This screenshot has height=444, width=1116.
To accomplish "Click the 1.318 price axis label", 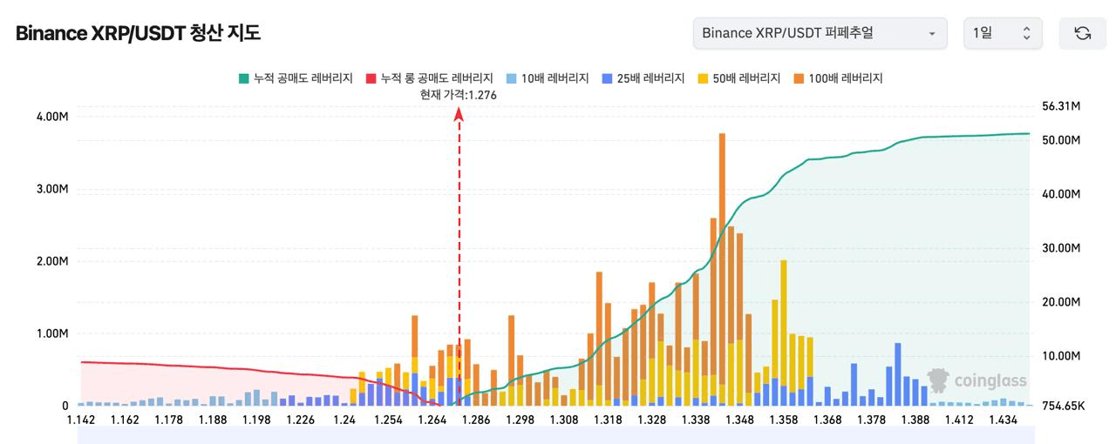I will pyautogui.click(x=608, y=420).
